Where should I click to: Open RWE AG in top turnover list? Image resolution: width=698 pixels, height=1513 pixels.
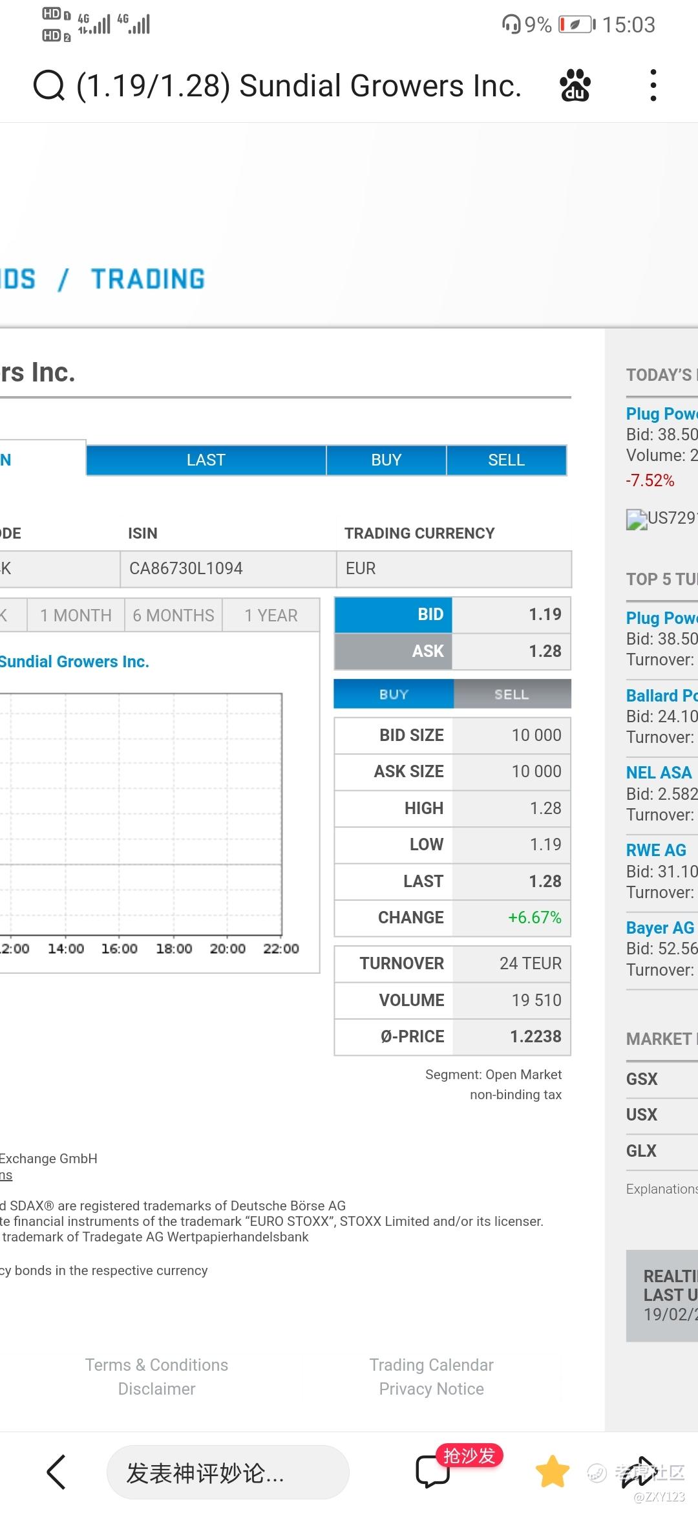tap(656, 850)
